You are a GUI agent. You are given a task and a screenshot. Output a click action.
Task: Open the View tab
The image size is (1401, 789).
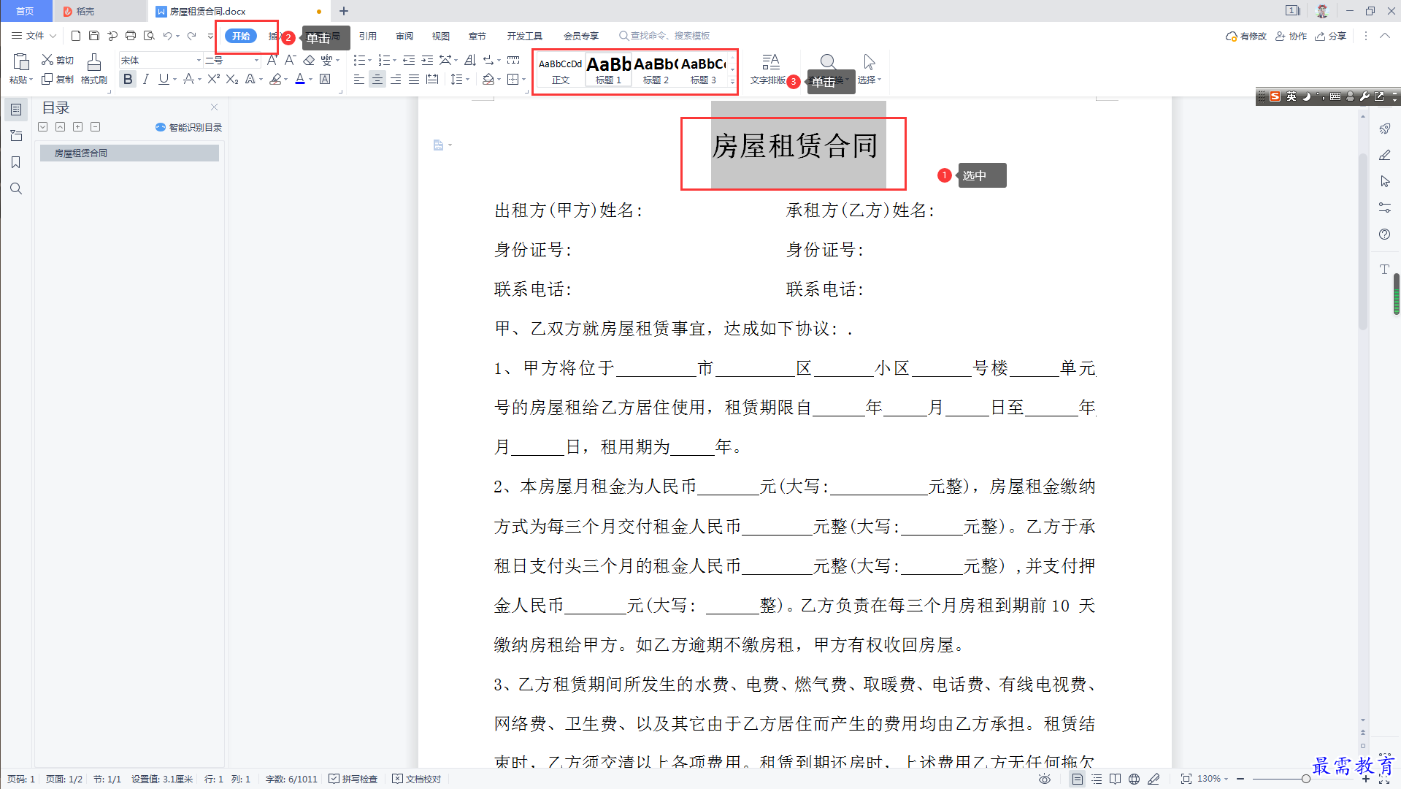pos(441,36)
